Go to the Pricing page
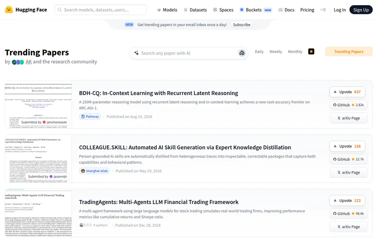 pyautogui.click(x=307, y=10)
